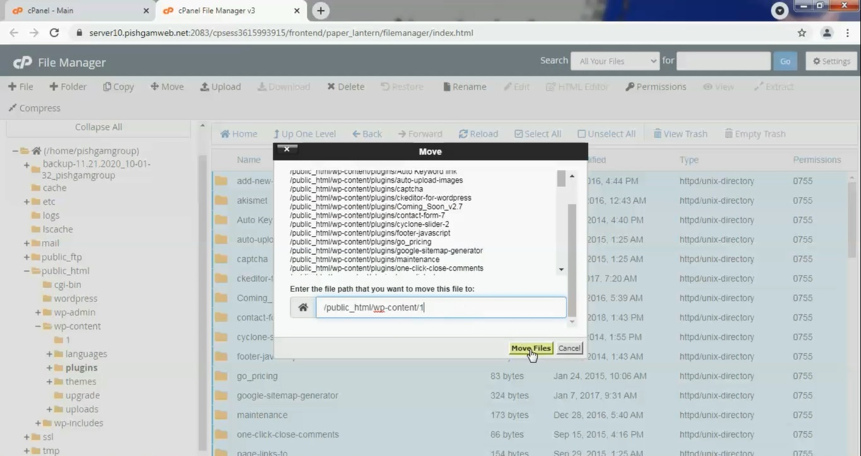This screenshot has height=456, width=861.
Task: Expand the mail folder in tree
Action: click(x=26, y=243)
